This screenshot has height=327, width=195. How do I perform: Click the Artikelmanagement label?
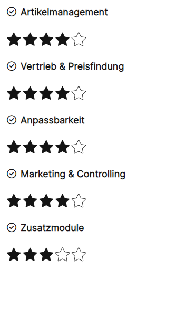pyautogui.click(x=64, y=12)
